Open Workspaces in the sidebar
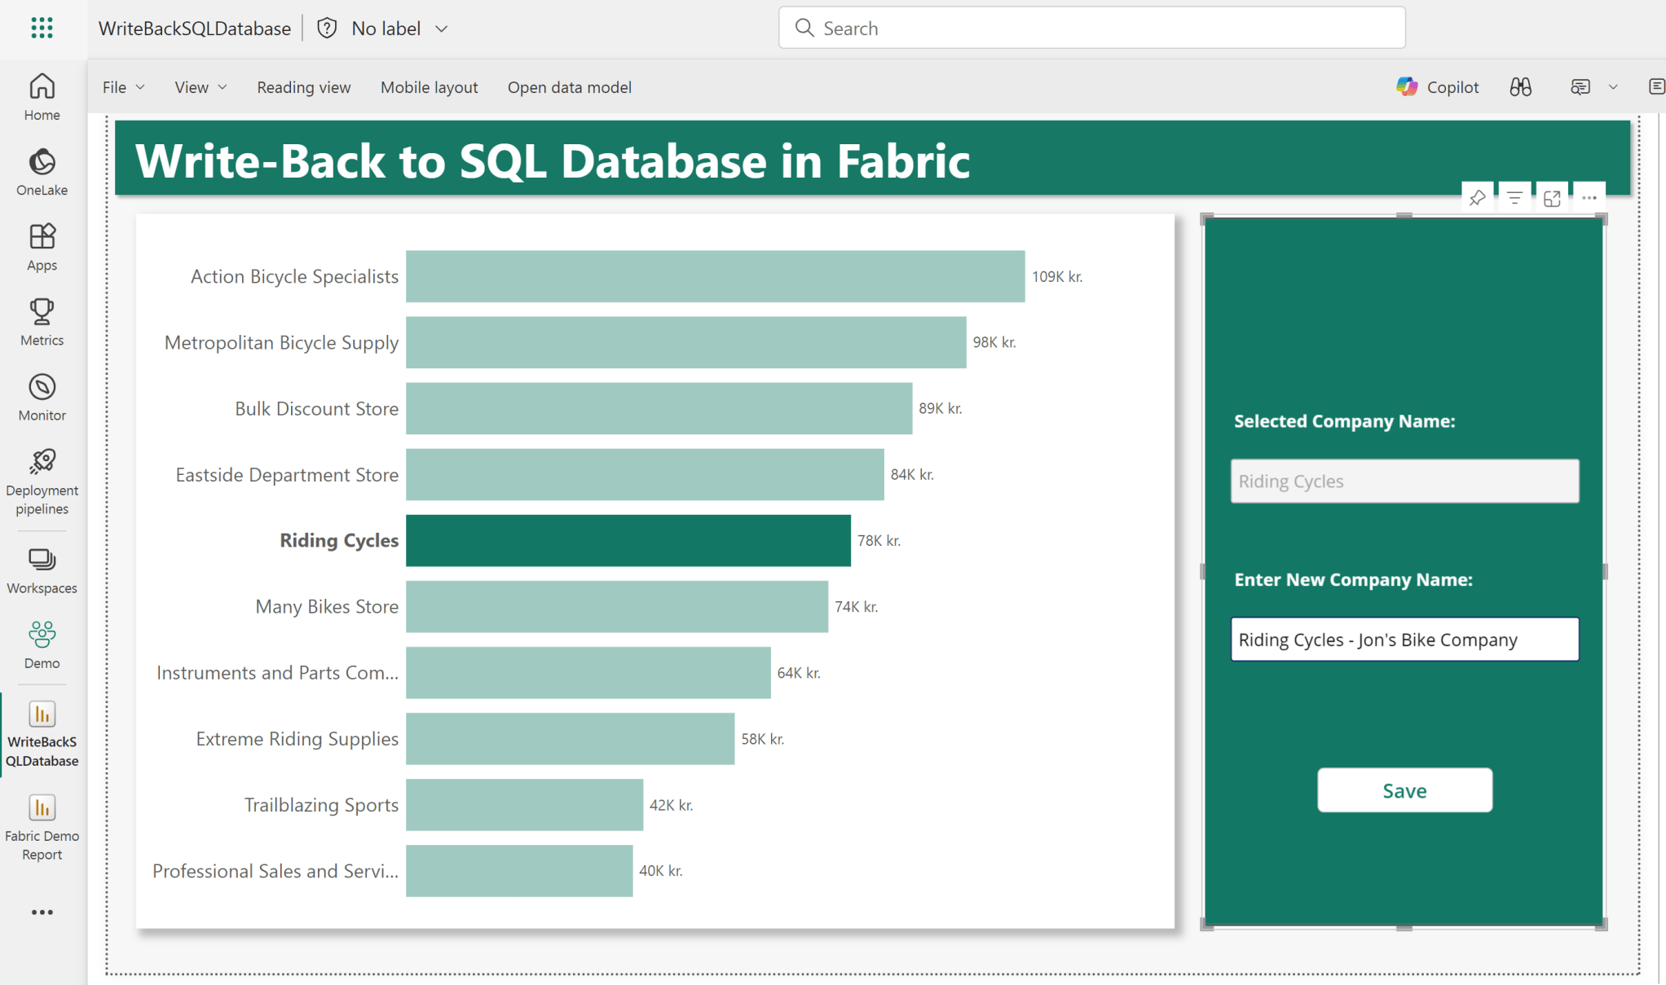This screenshot has height=985, width=1666. 42,570
